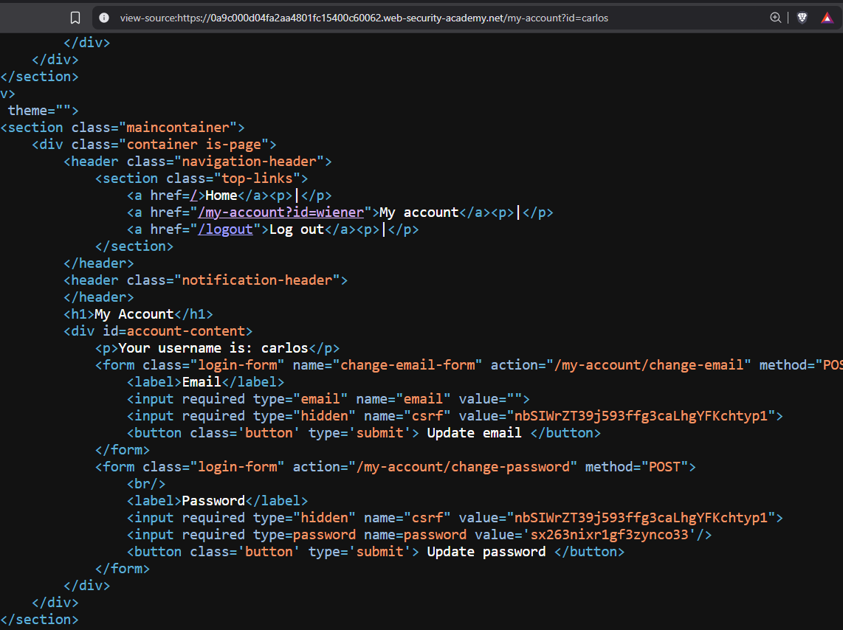This screenshot has height=630, width=843.
Task: Click the view-source URL in the address bar
Action: click(364, 18)
